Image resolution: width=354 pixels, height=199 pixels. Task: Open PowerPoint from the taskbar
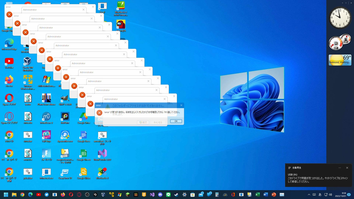274,195
